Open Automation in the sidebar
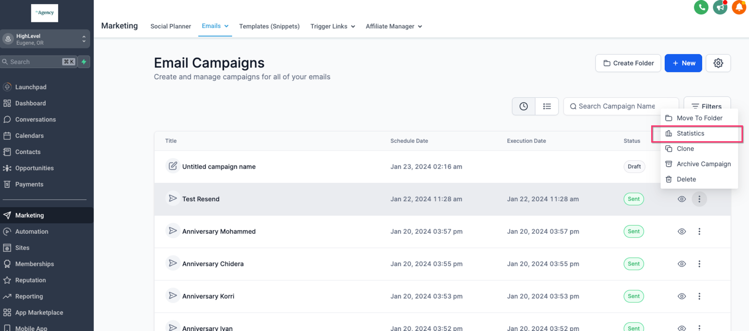Viewport: 749px width, 331px height. pyautogui.click(x=31, y=231)
